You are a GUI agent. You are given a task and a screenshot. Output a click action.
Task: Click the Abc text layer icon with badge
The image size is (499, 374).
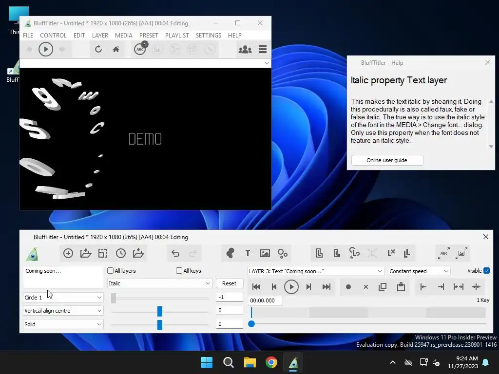point(140,49)
